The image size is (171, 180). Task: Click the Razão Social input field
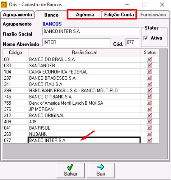point(91,31)
